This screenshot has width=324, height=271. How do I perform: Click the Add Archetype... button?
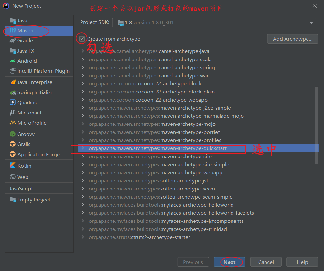(292, 39)
